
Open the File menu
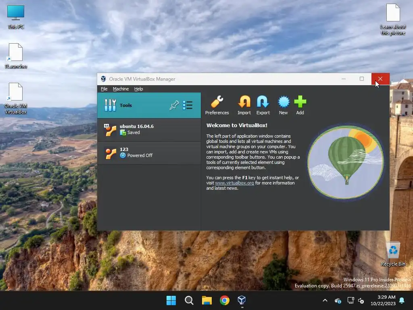(104, 89)
